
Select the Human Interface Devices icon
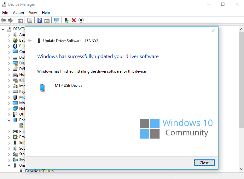coord(15,75)
